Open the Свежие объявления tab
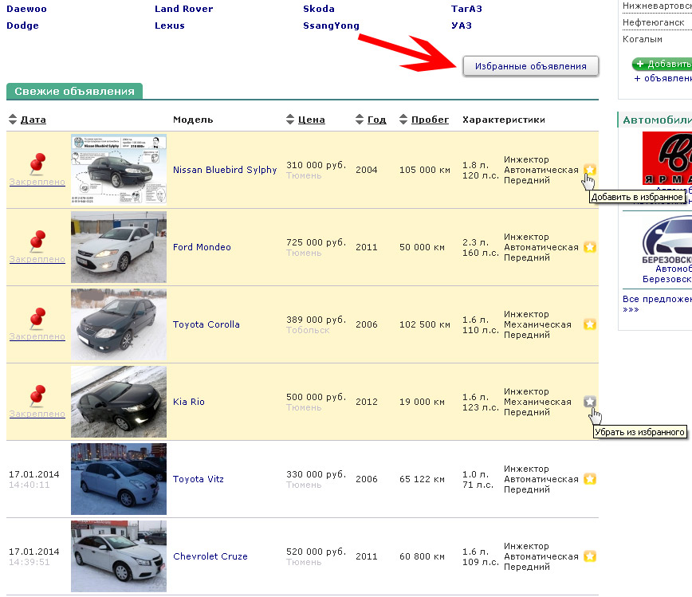The image size is (692, 597). tap(74, 92)
